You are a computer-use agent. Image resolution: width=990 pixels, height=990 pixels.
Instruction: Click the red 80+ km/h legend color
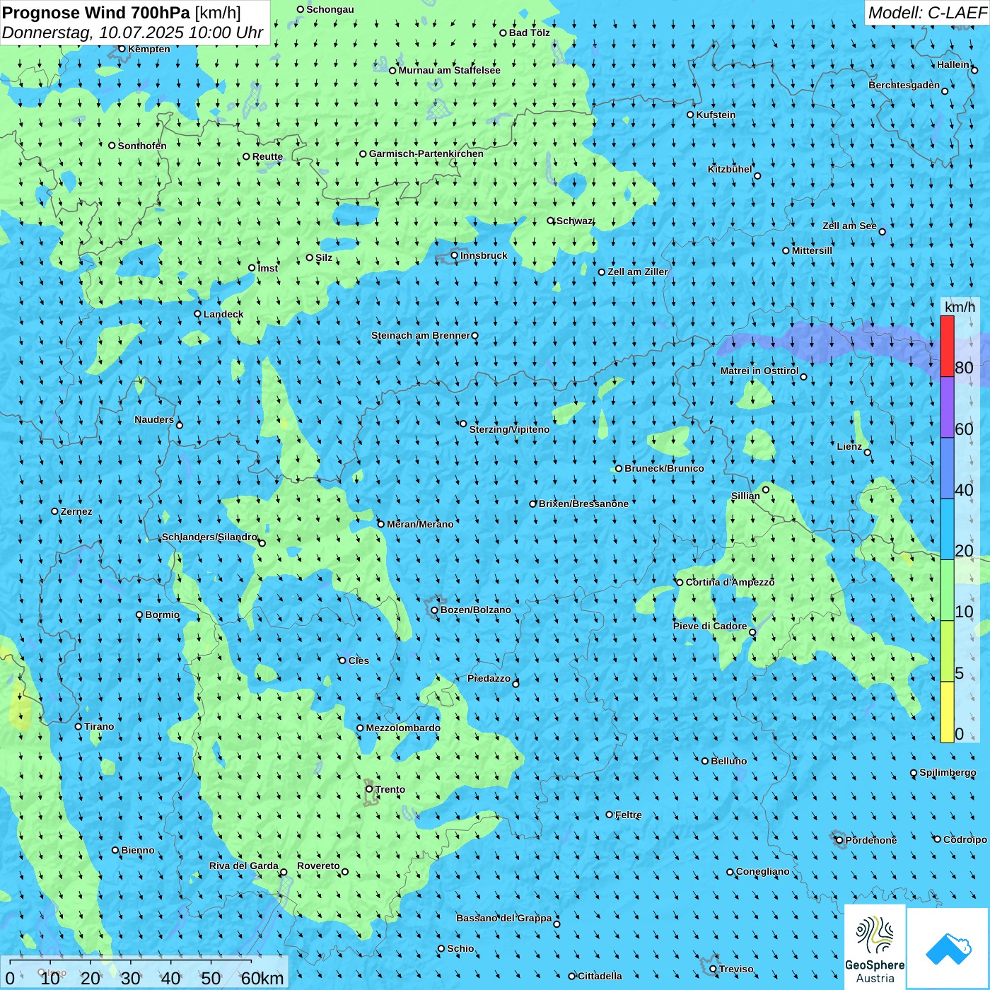pos(947,346)
